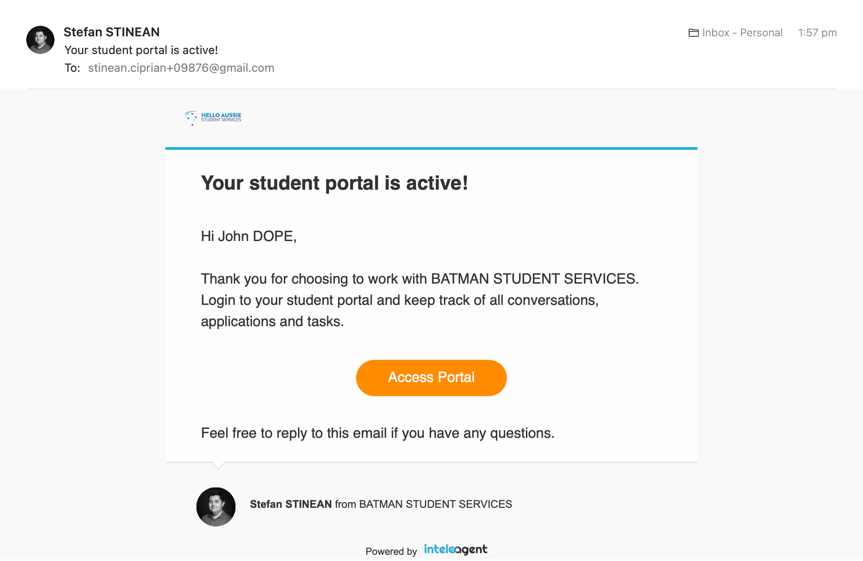
Task: Click bold Stefan STINEAN name in signature
Action: (290, 504)
